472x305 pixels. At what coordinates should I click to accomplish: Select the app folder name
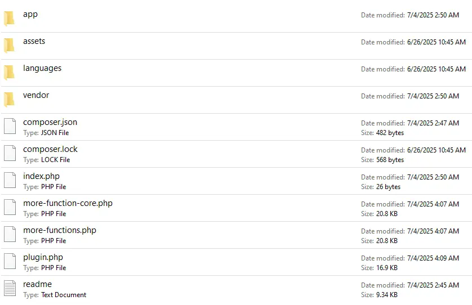30,14
